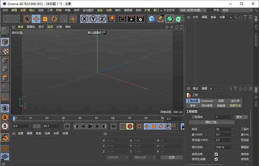Viewport: 259px width, 166px height.
Task: Click the viewport rotate camera icon
Action: 177,27
